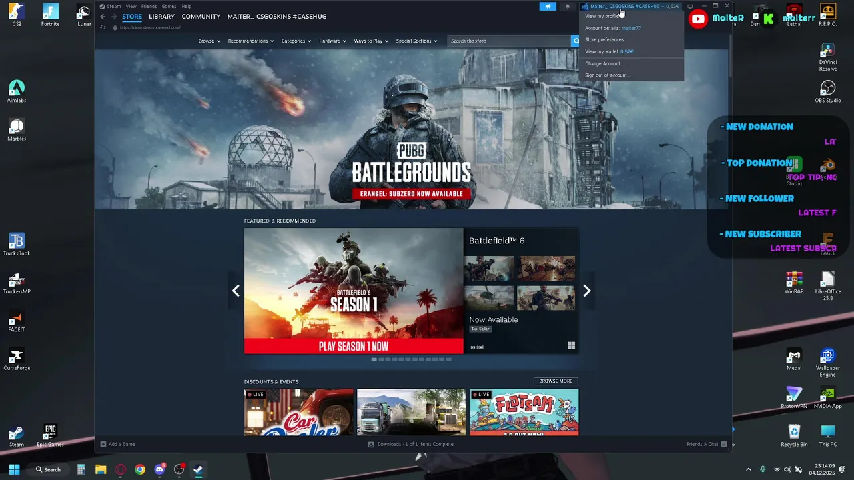Image resolution: width=854 pixels, height=480 pixels.
Task: Select Sign out of account
Action: (631, 75)
